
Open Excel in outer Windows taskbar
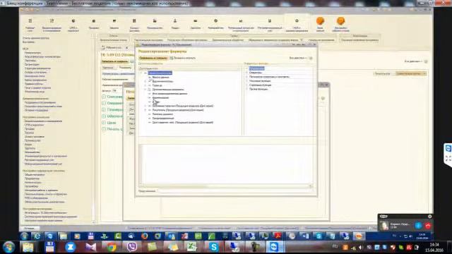coord(191,247)
